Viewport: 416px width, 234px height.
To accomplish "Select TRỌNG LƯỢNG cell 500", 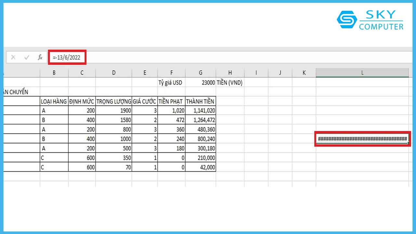I will [x=114, y=148].
